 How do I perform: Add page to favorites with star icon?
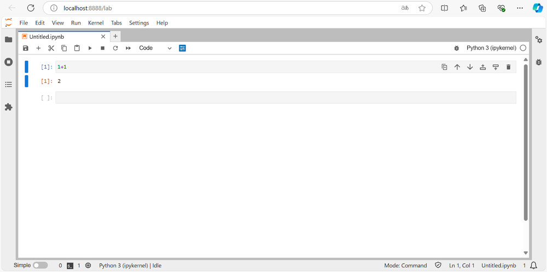pyautogui.click(x=422, y=8)
